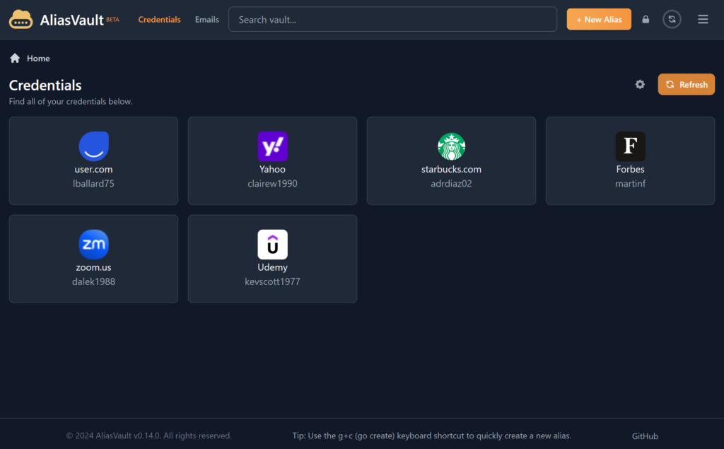Click the Refresh button

pyautogui.click(x=686, y=84)
